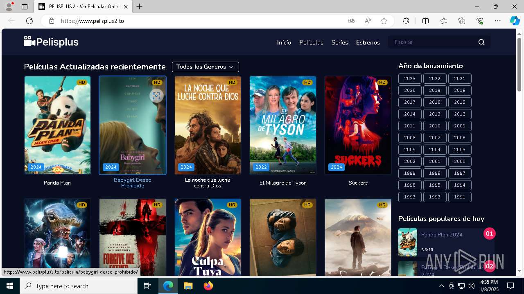
Task: Open Suckers movie poster
Action: pyautogui.click(x=358, y=125)
